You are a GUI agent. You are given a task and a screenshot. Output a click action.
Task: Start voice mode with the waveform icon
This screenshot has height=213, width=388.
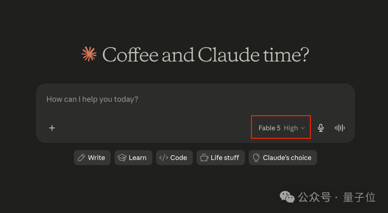point(340,128)
